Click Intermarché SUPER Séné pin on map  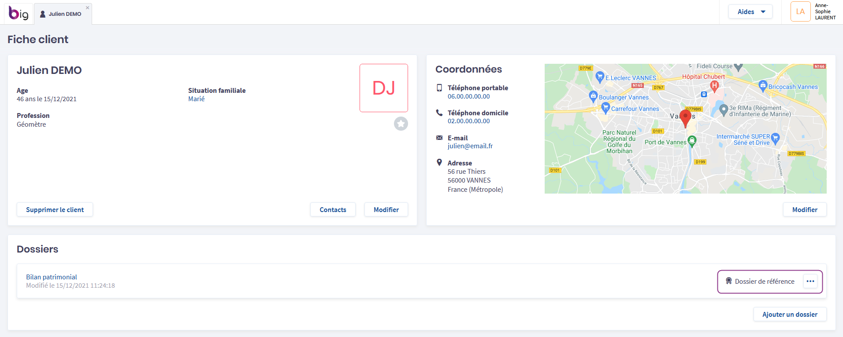click(776, 139)
